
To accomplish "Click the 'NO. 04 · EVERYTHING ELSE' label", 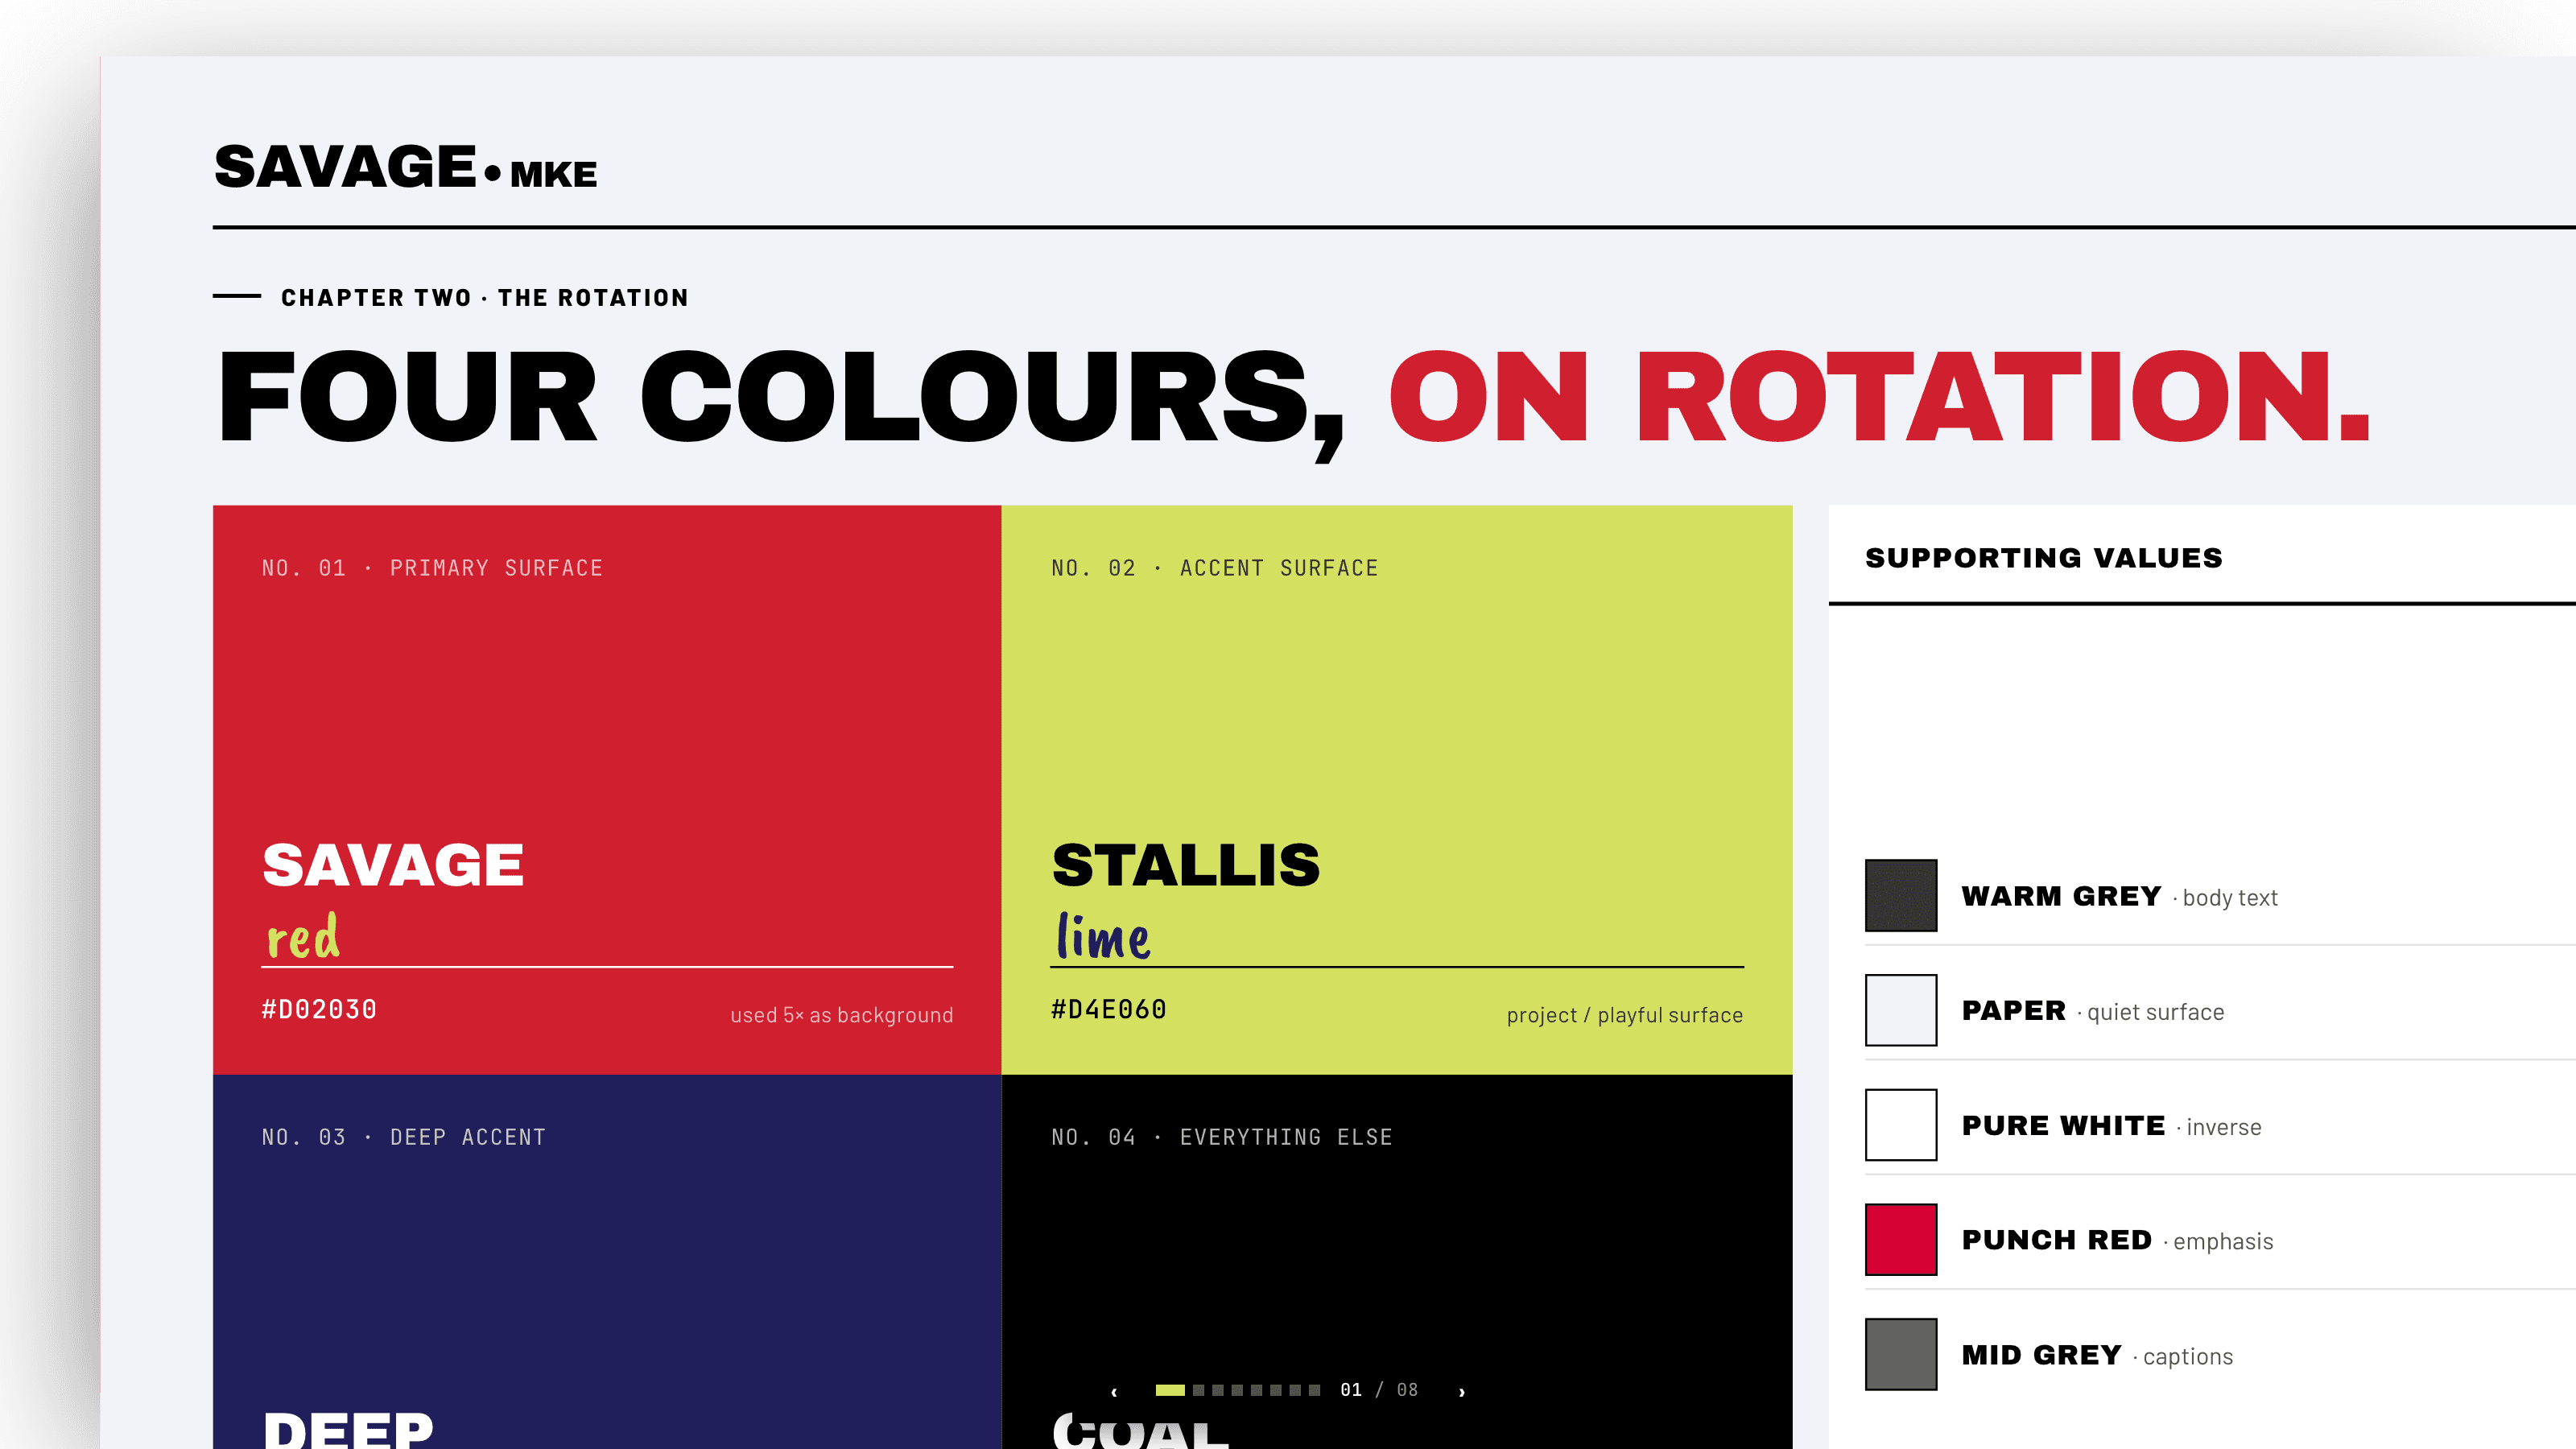I will click(x=1222, y=1137).
